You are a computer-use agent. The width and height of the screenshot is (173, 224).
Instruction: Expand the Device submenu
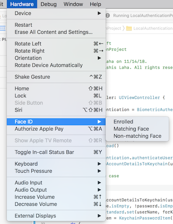(56, 13)
